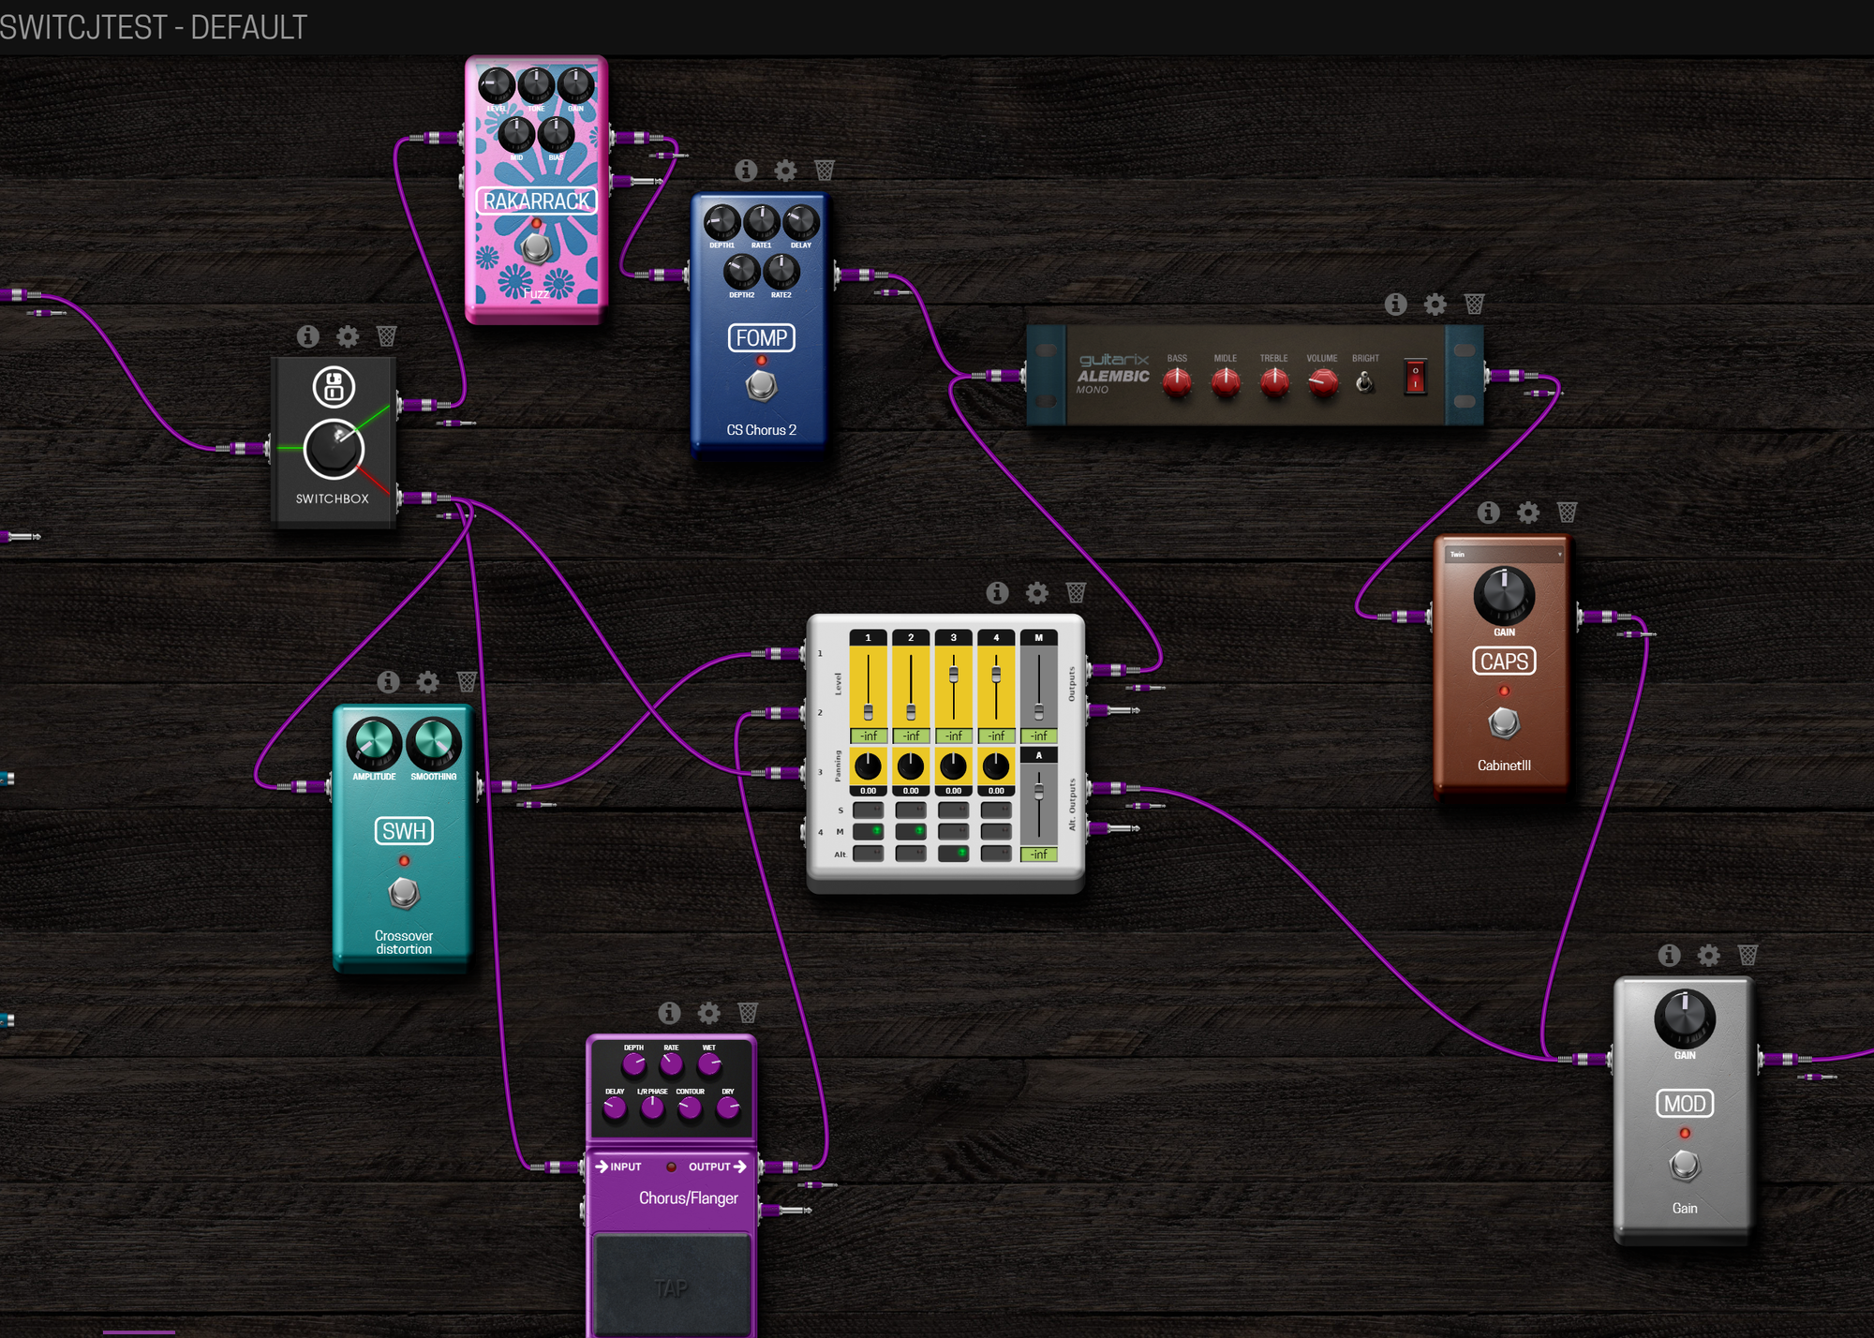Enable Alt output on mixer channel 1
This screenshot has width=1874, height=1338.
868,853
